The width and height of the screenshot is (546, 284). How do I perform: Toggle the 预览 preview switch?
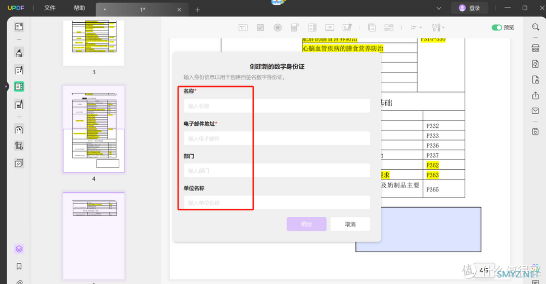[x=496, y=27]
